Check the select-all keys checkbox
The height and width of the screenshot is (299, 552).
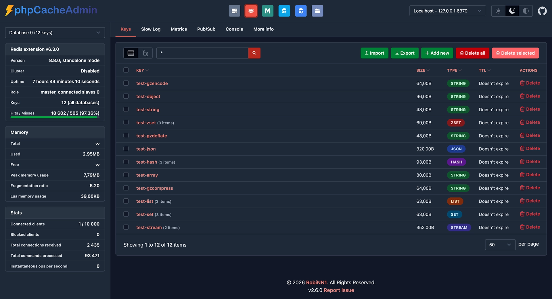tap(126, 70)
